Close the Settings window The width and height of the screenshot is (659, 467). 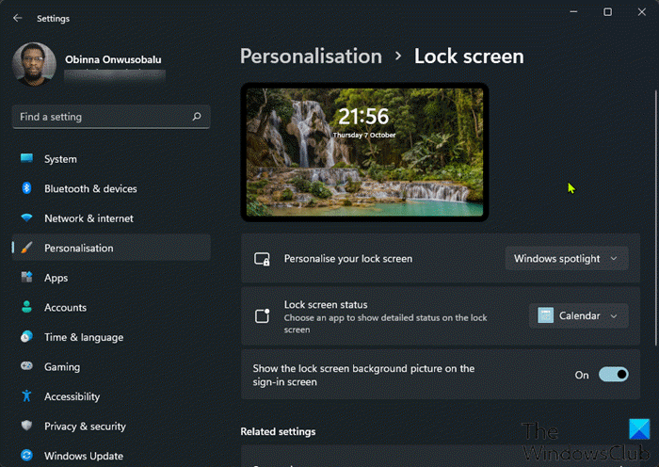pyautogui.click(x=641, y=12)
